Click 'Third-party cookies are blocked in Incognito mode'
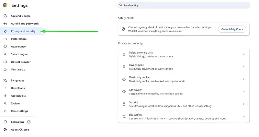259x137 pixels. coord(157,81)
